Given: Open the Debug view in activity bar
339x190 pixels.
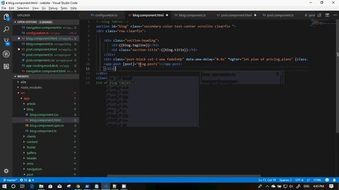Looking at the screenshot, I should [6, 54].
